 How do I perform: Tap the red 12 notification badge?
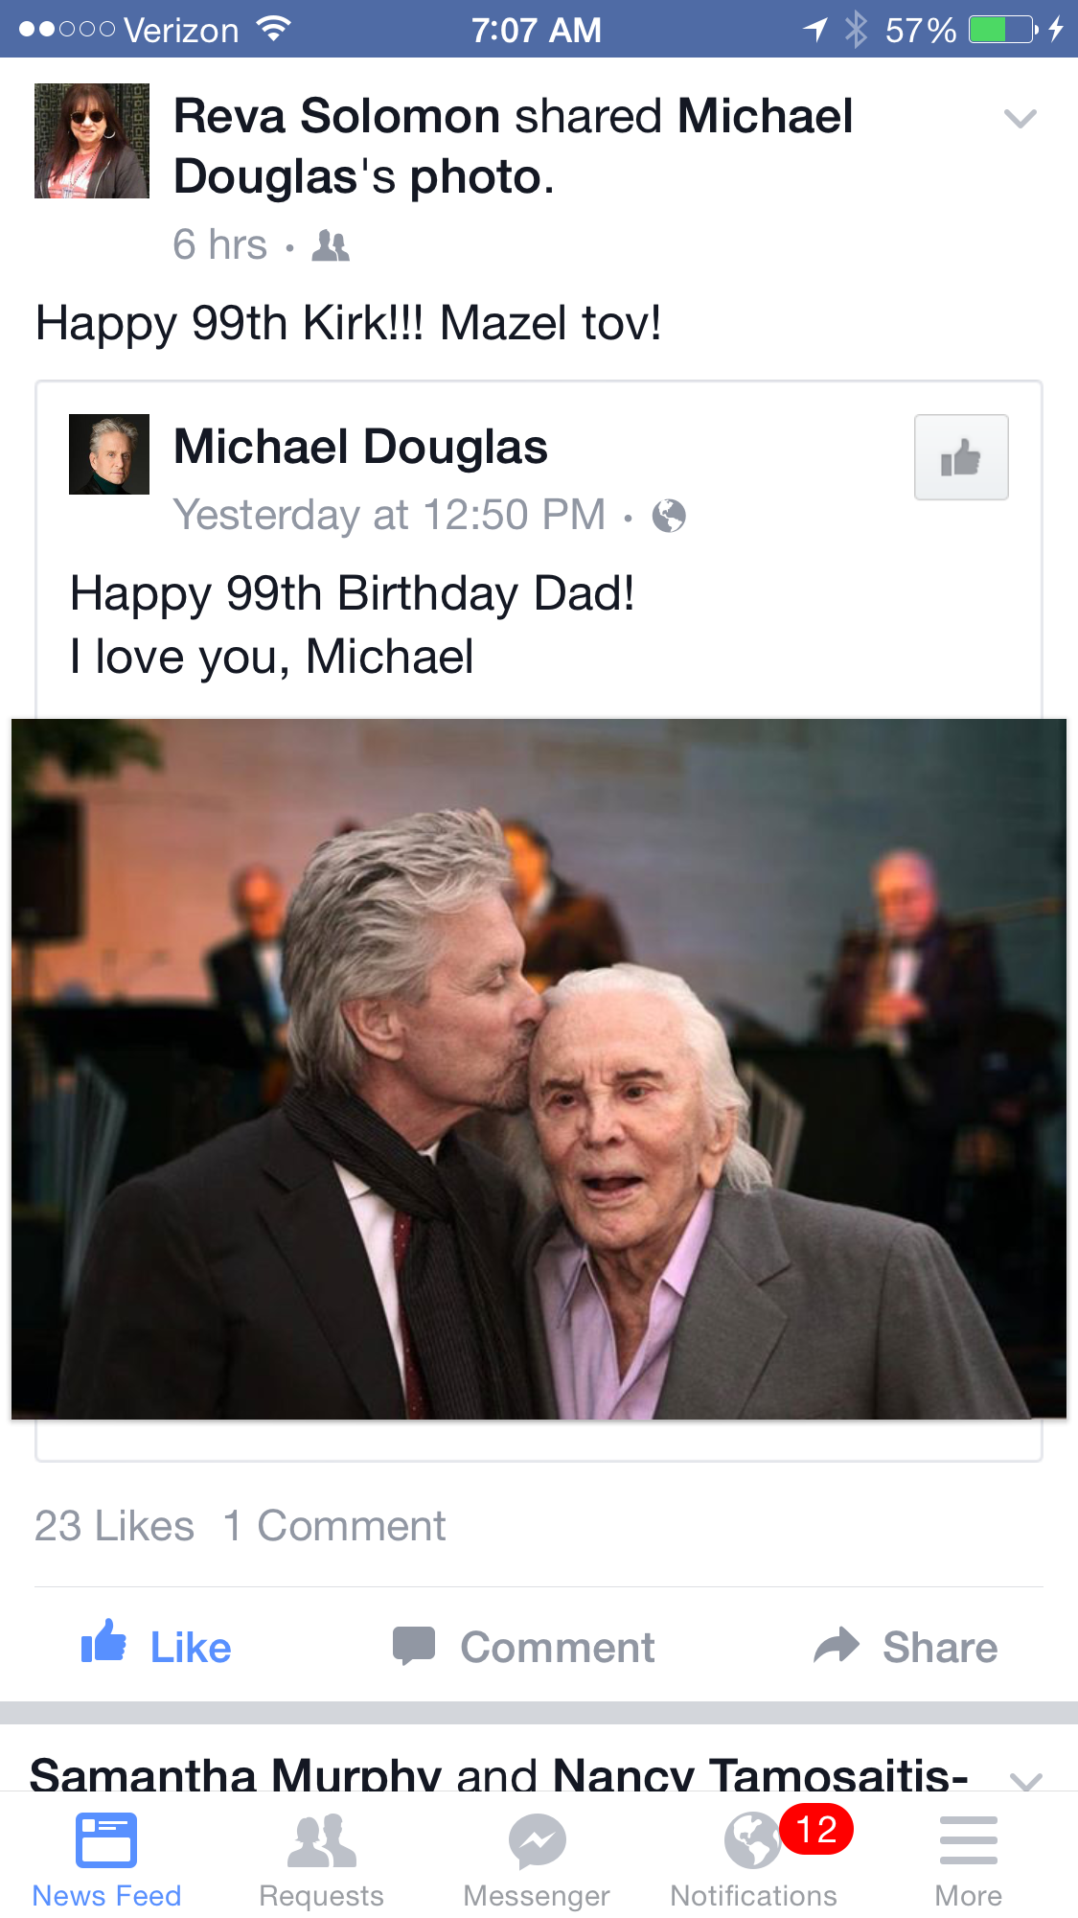(x=816, y=1829)
